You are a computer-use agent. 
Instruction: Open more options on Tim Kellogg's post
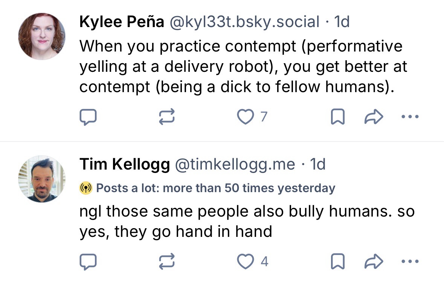[410, 261]
